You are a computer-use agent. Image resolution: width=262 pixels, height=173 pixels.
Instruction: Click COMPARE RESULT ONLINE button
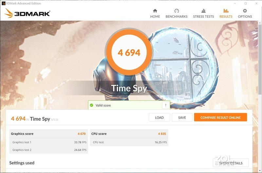(220, 117)
